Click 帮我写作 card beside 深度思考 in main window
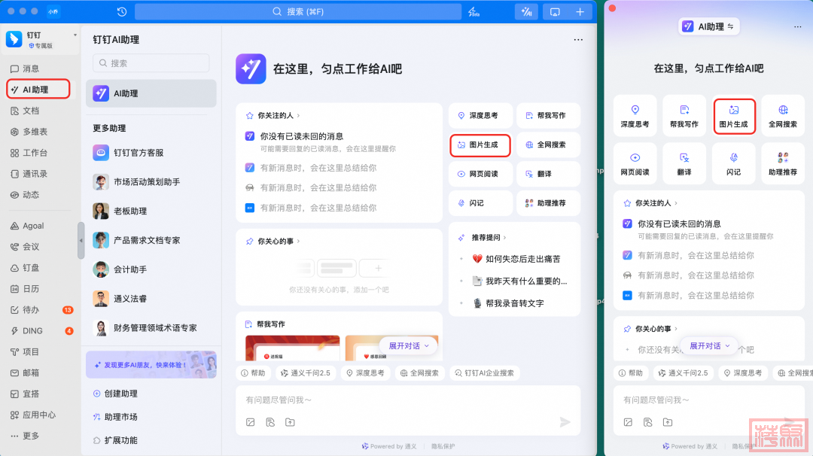Image resolution: width=813 pixels, height=456 pixels. (x=548, y=116)
